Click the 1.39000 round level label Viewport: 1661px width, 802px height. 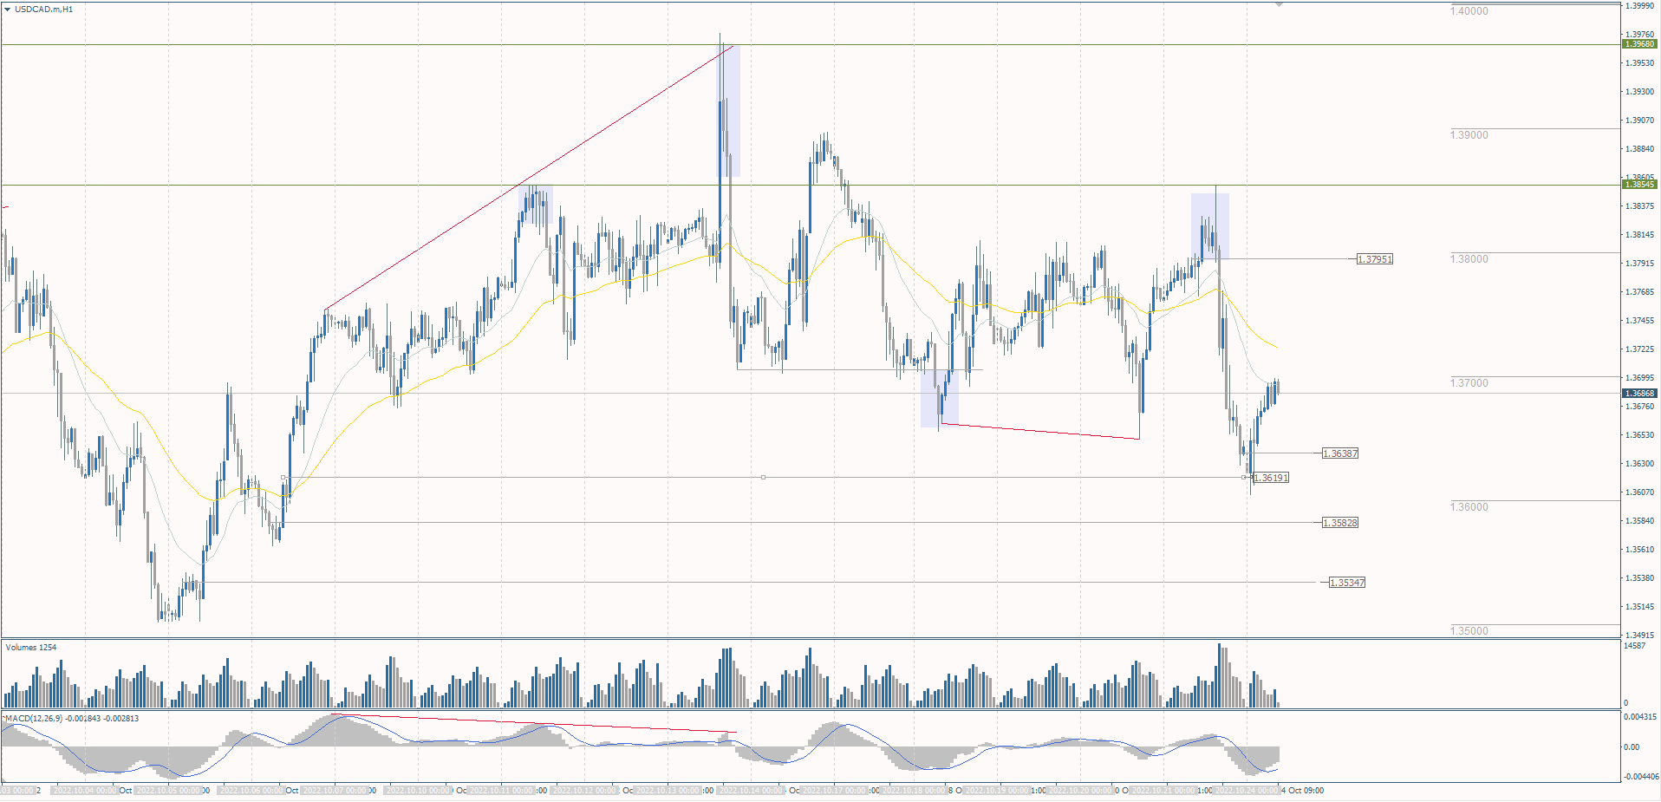(x=1469, y=135)
